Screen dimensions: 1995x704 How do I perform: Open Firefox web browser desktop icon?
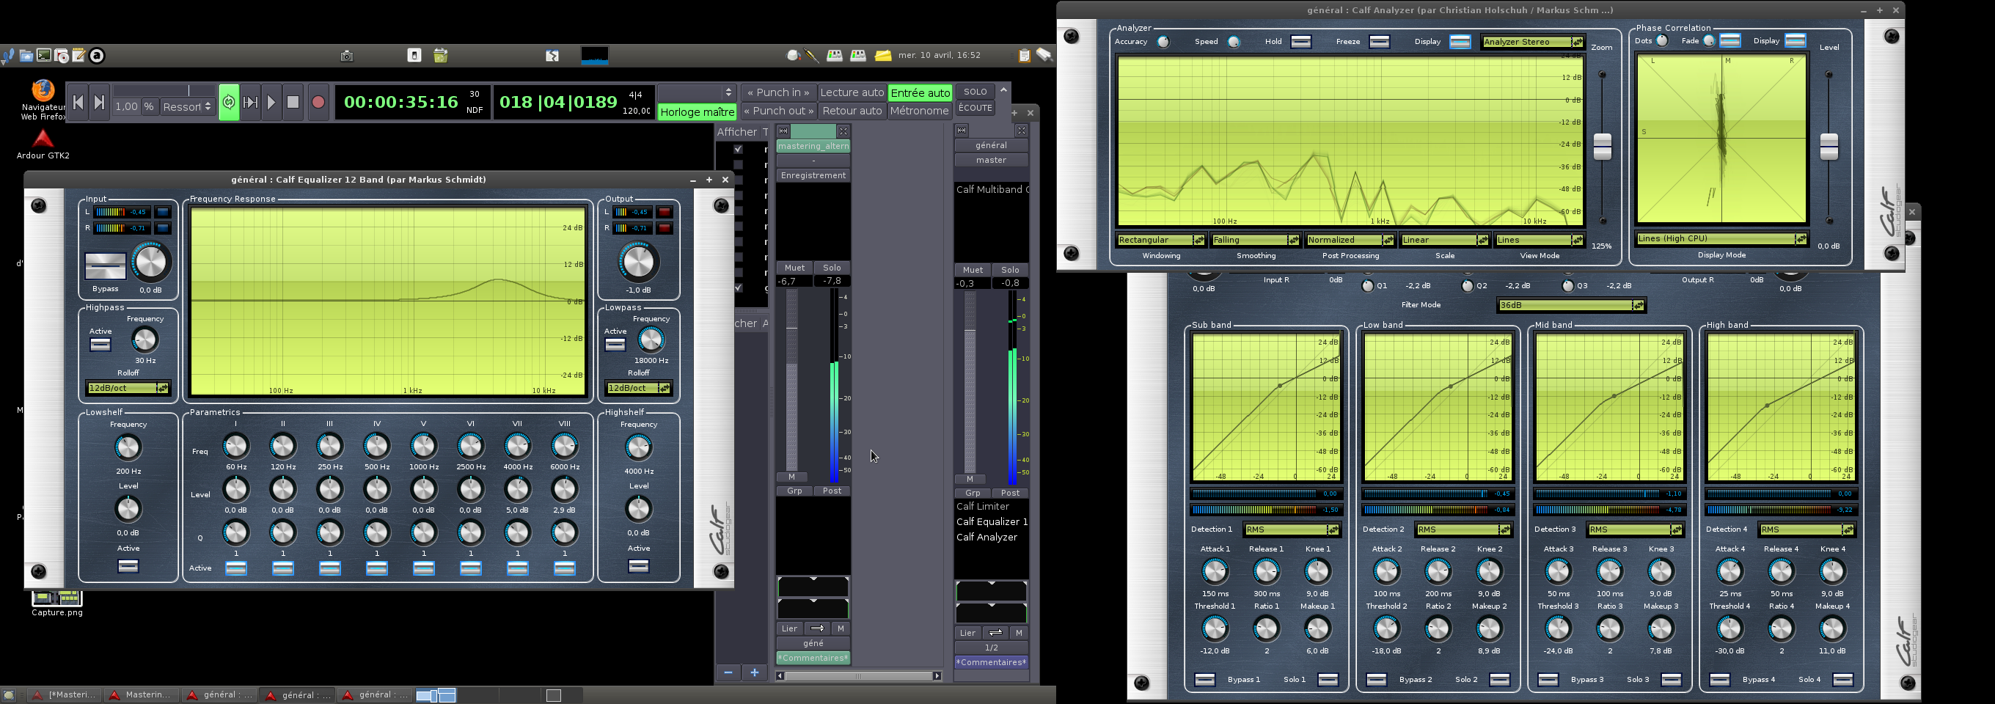pos(43,90)
